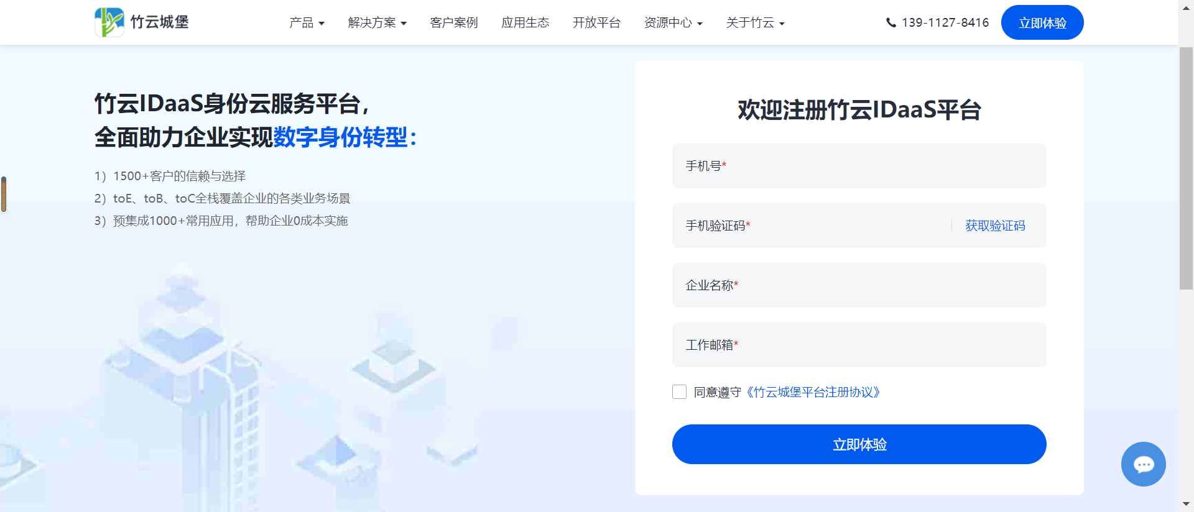Click text 1）1500+客户的信赖与选择
This screenshot has width=1194, height=512.
(x=170, y=176)
